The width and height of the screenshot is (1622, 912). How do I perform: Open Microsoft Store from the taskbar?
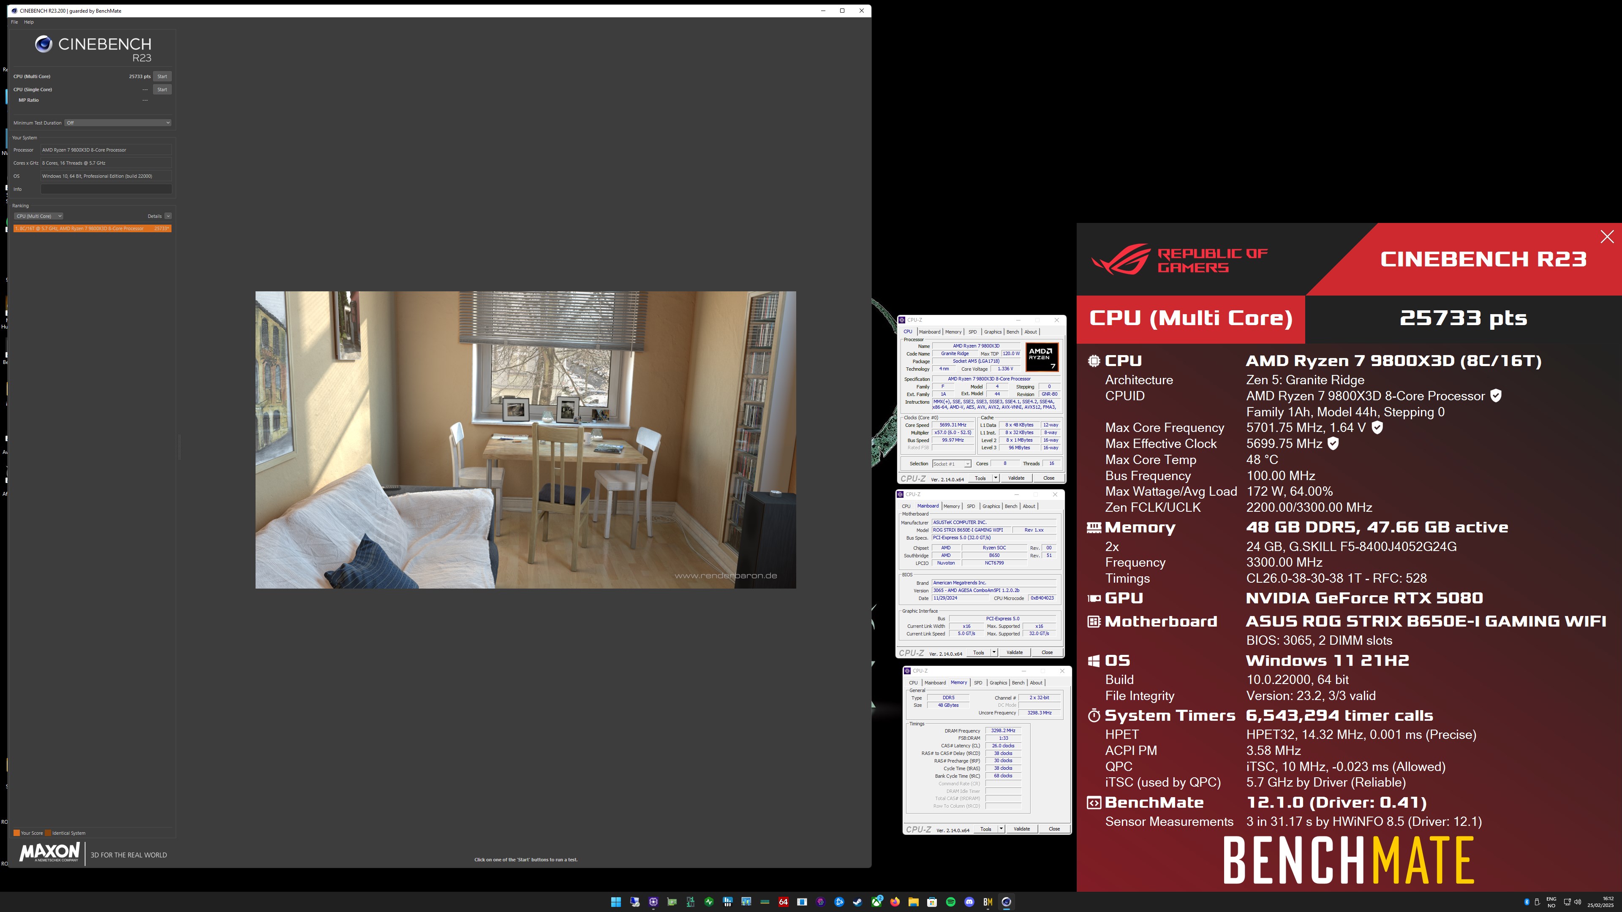click(x=932, y=901)
